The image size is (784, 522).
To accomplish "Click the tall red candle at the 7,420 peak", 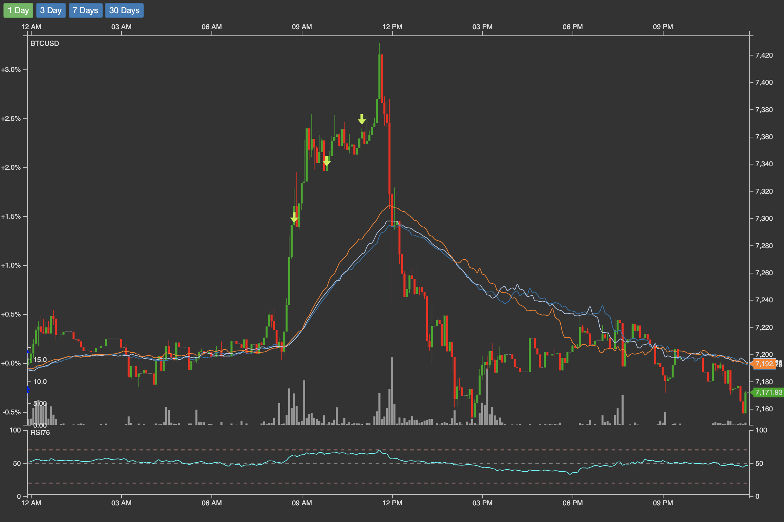I will [x=382, y=78].
